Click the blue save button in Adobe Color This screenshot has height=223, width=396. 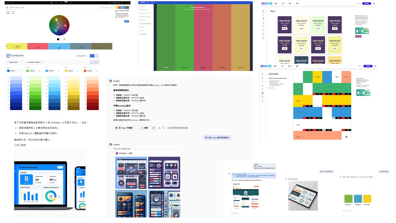(127, 21)
